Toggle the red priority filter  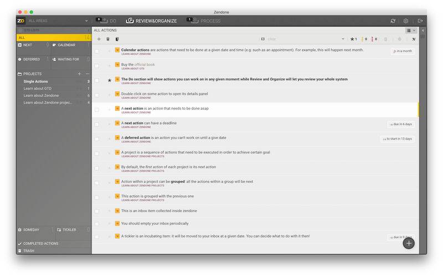coord(374,39)
